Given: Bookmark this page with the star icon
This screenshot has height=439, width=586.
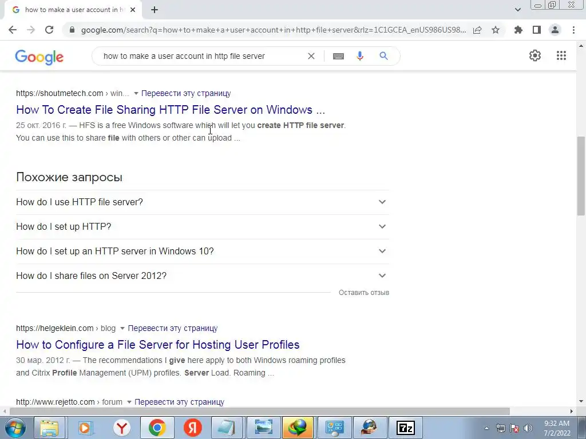Looking at the screenshot, I should [496, 30].
